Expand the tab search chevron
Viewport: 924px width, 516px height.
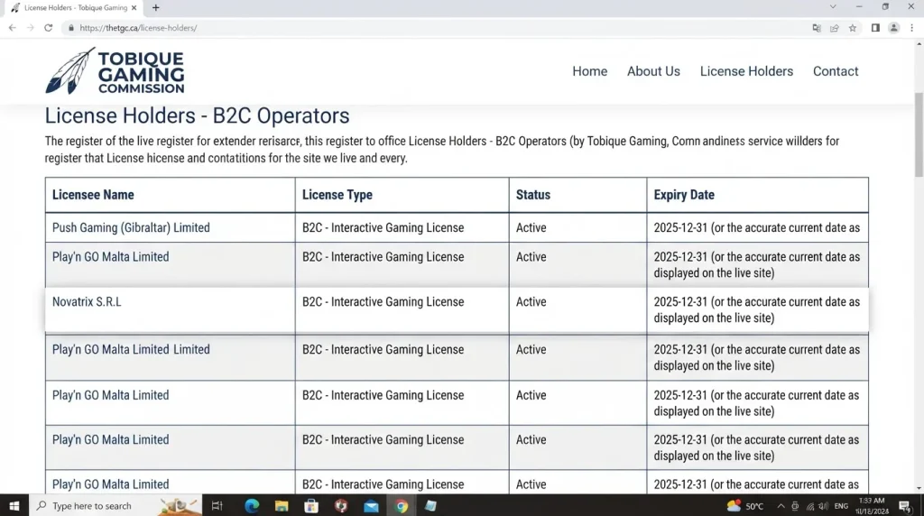(x=833, y=7)
